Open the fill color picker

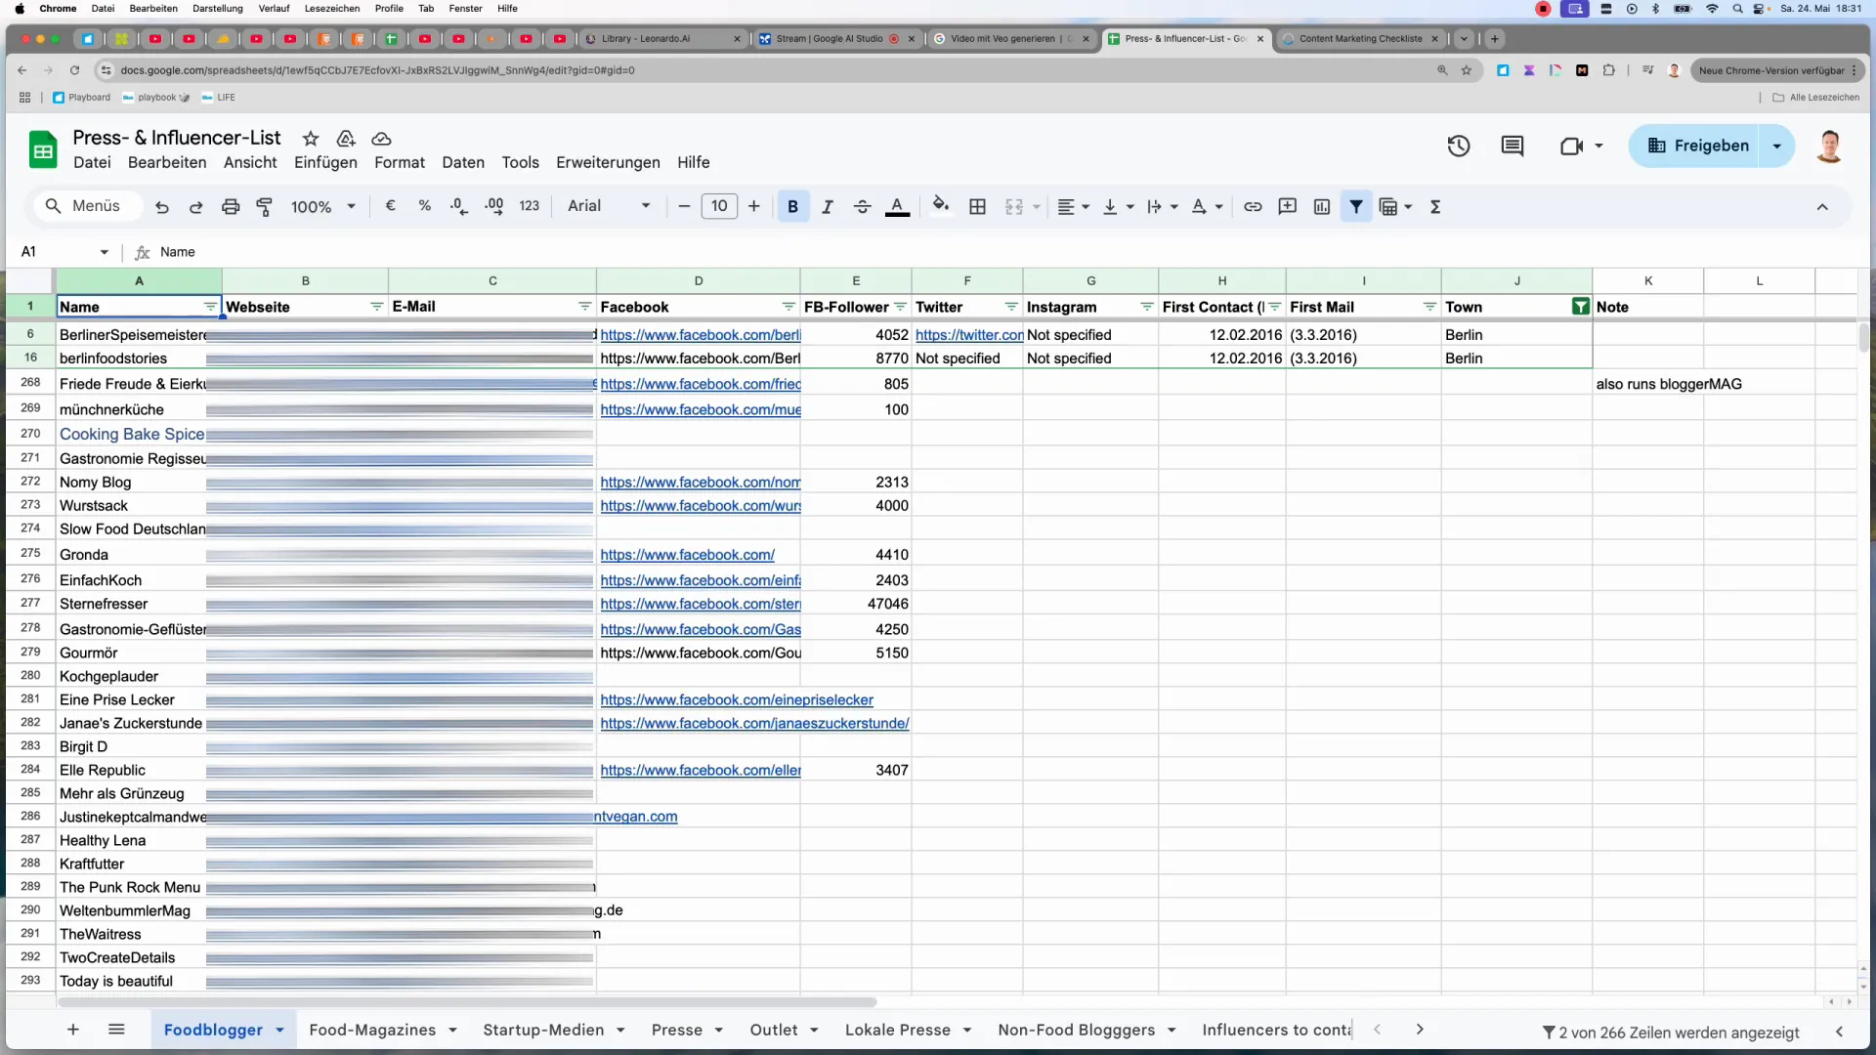[x=940, y=206]
